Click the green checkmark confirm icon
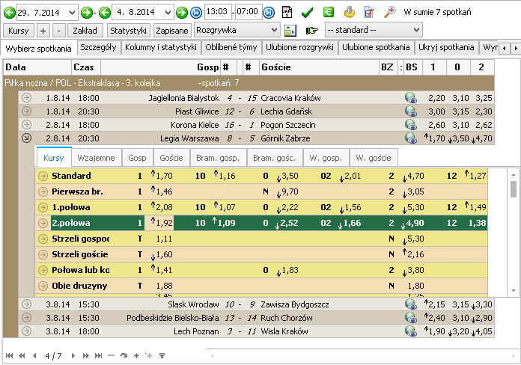Screen dimensions: 521x365 (308, 12)
